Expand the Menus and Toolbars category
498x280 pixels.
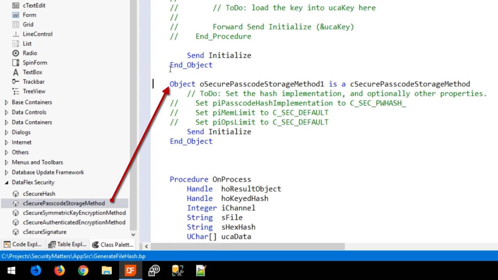(x=6, y=163)
